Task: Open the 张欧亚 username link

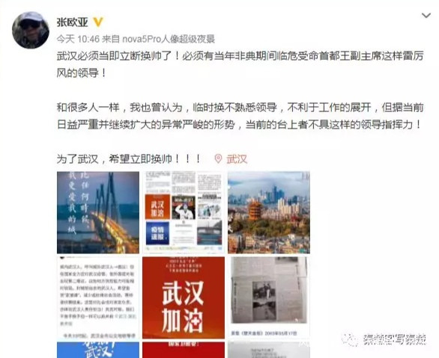Action: click(x=72, y=22)
